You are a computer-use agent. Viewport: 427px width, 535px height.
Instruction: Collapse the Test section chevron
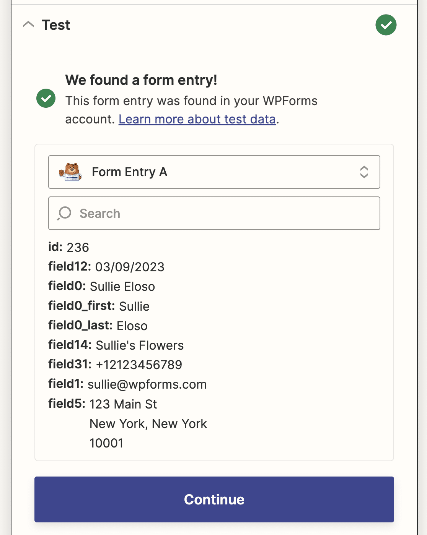click(28, 25)
